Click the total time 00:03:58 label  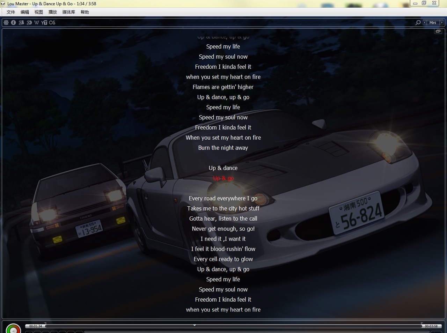431,326
